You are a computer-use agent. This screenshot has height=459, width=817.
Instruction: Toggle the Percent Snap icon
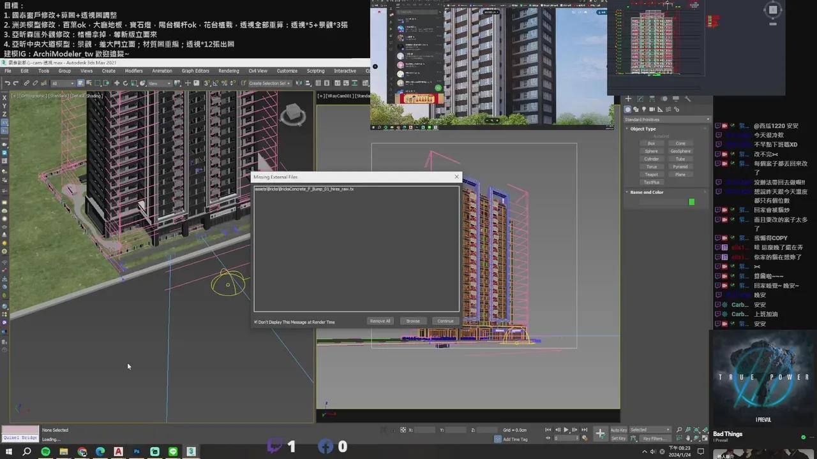pyautogui.click(x=224, y=83)
